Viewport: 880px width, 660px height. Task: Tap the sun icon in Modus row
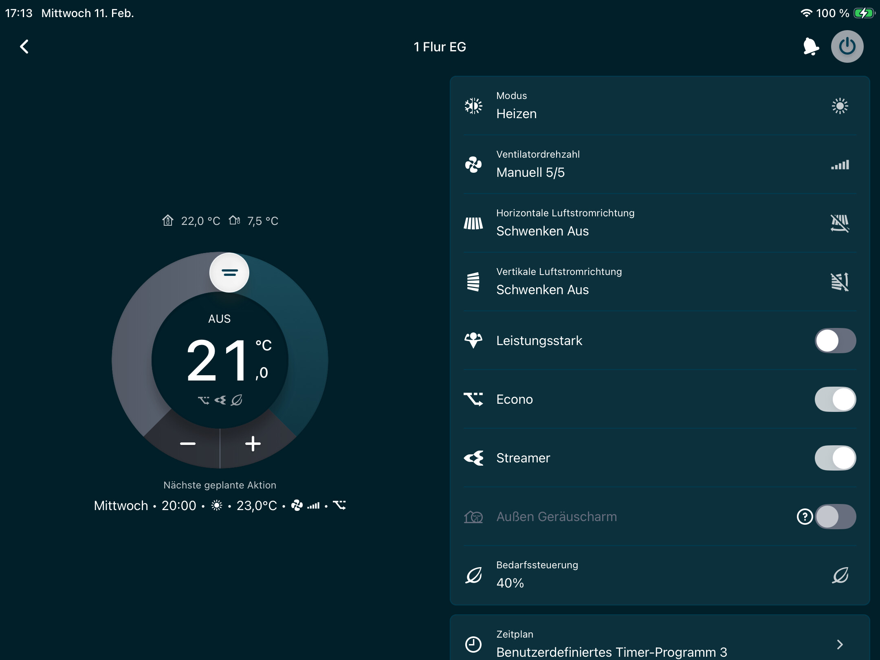point(840,106)
